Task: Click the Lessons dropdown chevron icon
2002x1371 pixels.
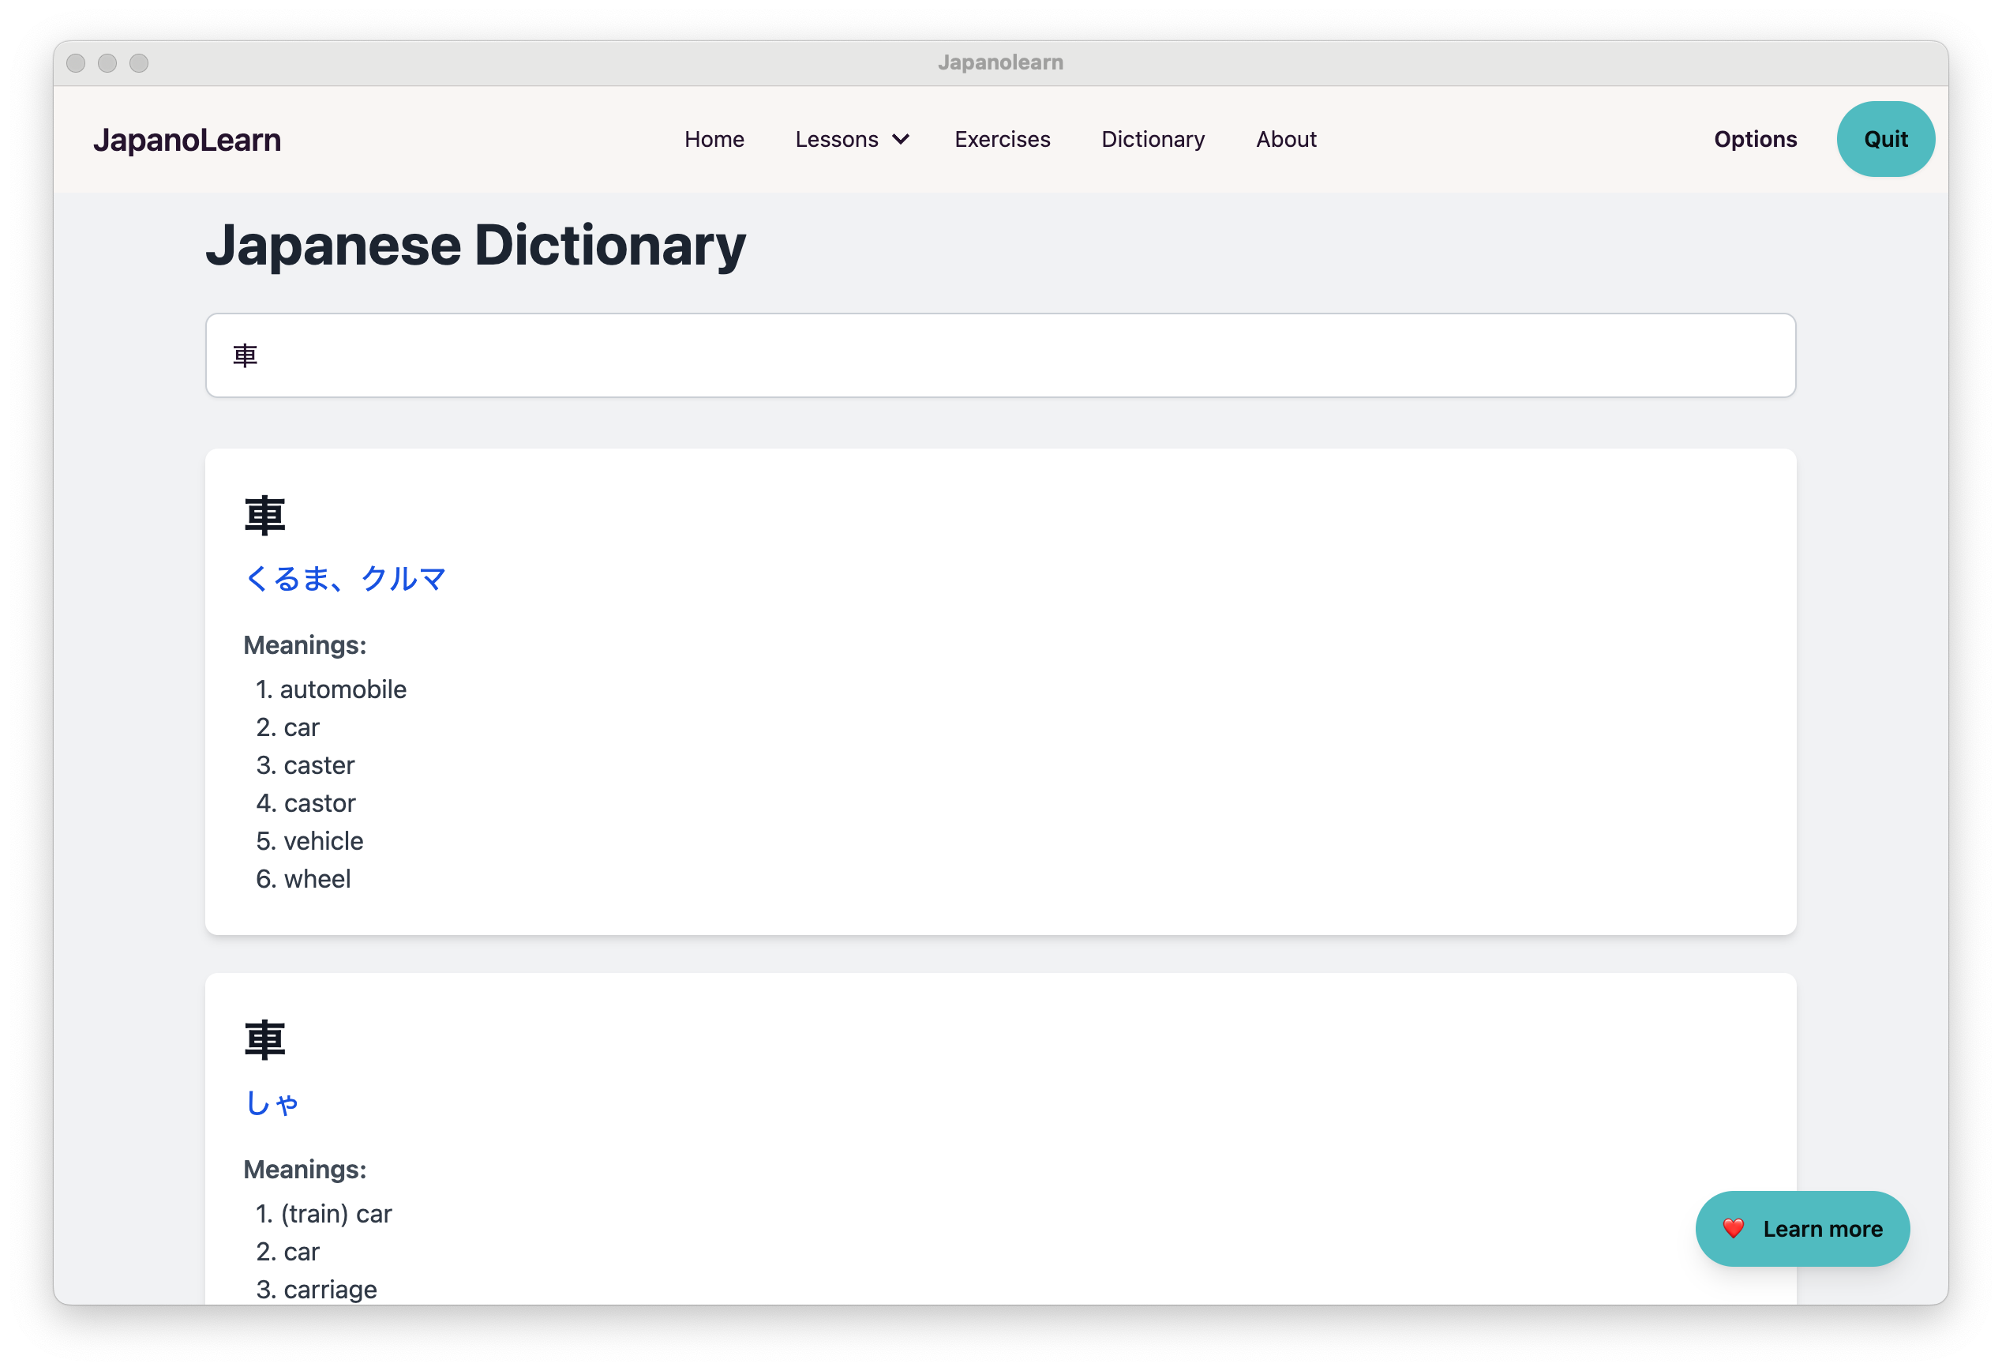Action: click(901, 139)
